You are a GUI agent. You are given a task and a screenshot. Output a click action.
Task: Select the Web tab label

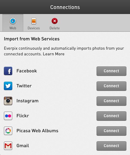pos(13,28)
